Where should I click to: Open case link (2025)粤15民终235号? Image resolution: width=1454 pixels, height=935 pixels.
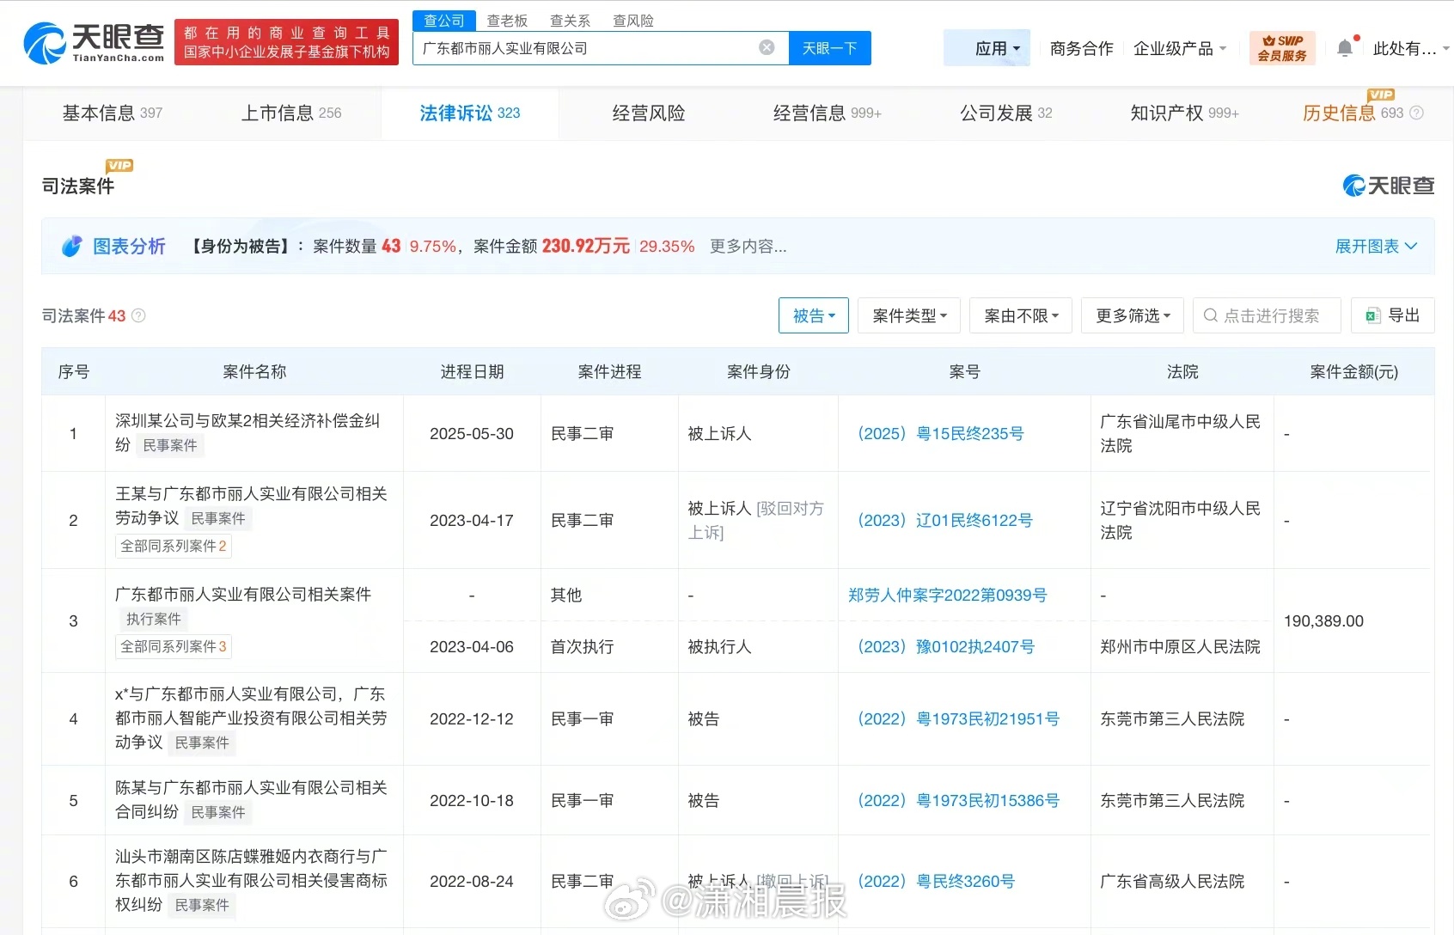(940, 434)
